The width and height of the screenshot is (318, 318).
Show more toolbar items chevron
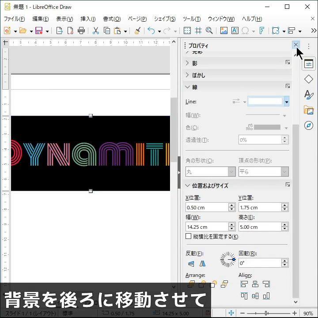tap(314, 30)
